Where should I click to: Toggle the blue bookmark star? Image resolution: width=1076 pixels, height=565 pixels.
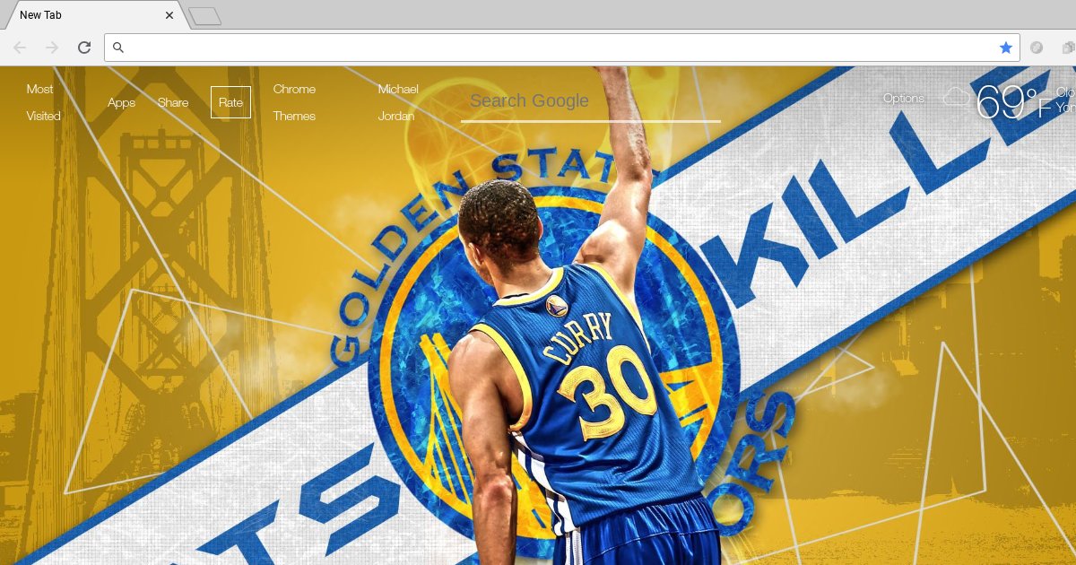coord(1006,48)
